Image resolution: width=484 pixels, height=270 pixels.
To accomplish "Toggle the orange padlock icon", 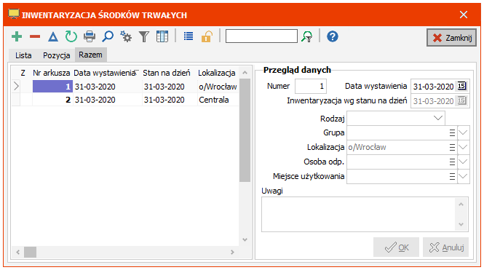I will [x=207, y=36].
